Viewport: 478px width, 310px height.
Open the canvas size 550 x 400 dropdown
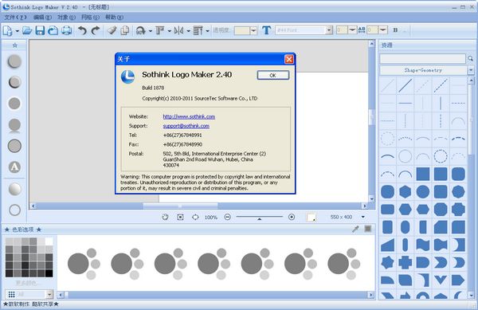[x=362, y=217]
